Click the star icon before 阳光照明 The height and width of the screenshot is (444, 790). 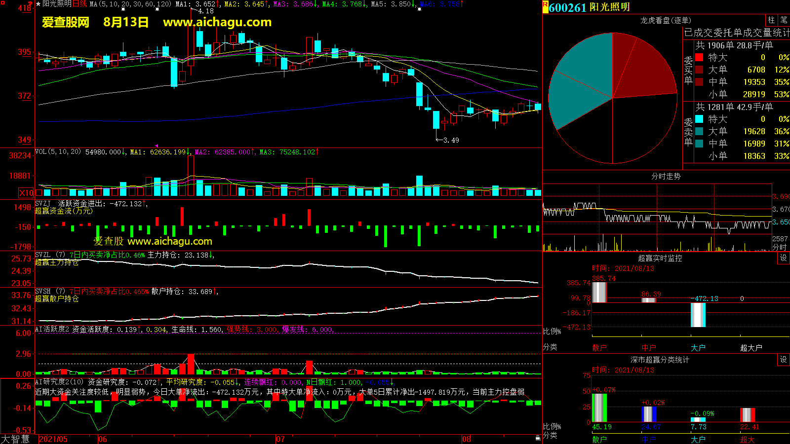39,4
